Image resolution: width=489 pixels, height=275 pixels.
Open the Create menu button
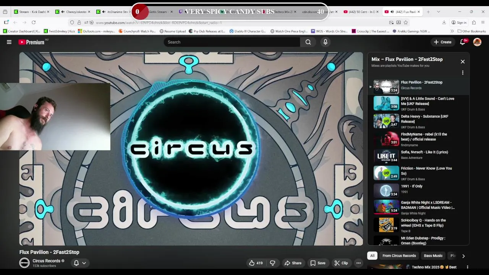(442, 42)
